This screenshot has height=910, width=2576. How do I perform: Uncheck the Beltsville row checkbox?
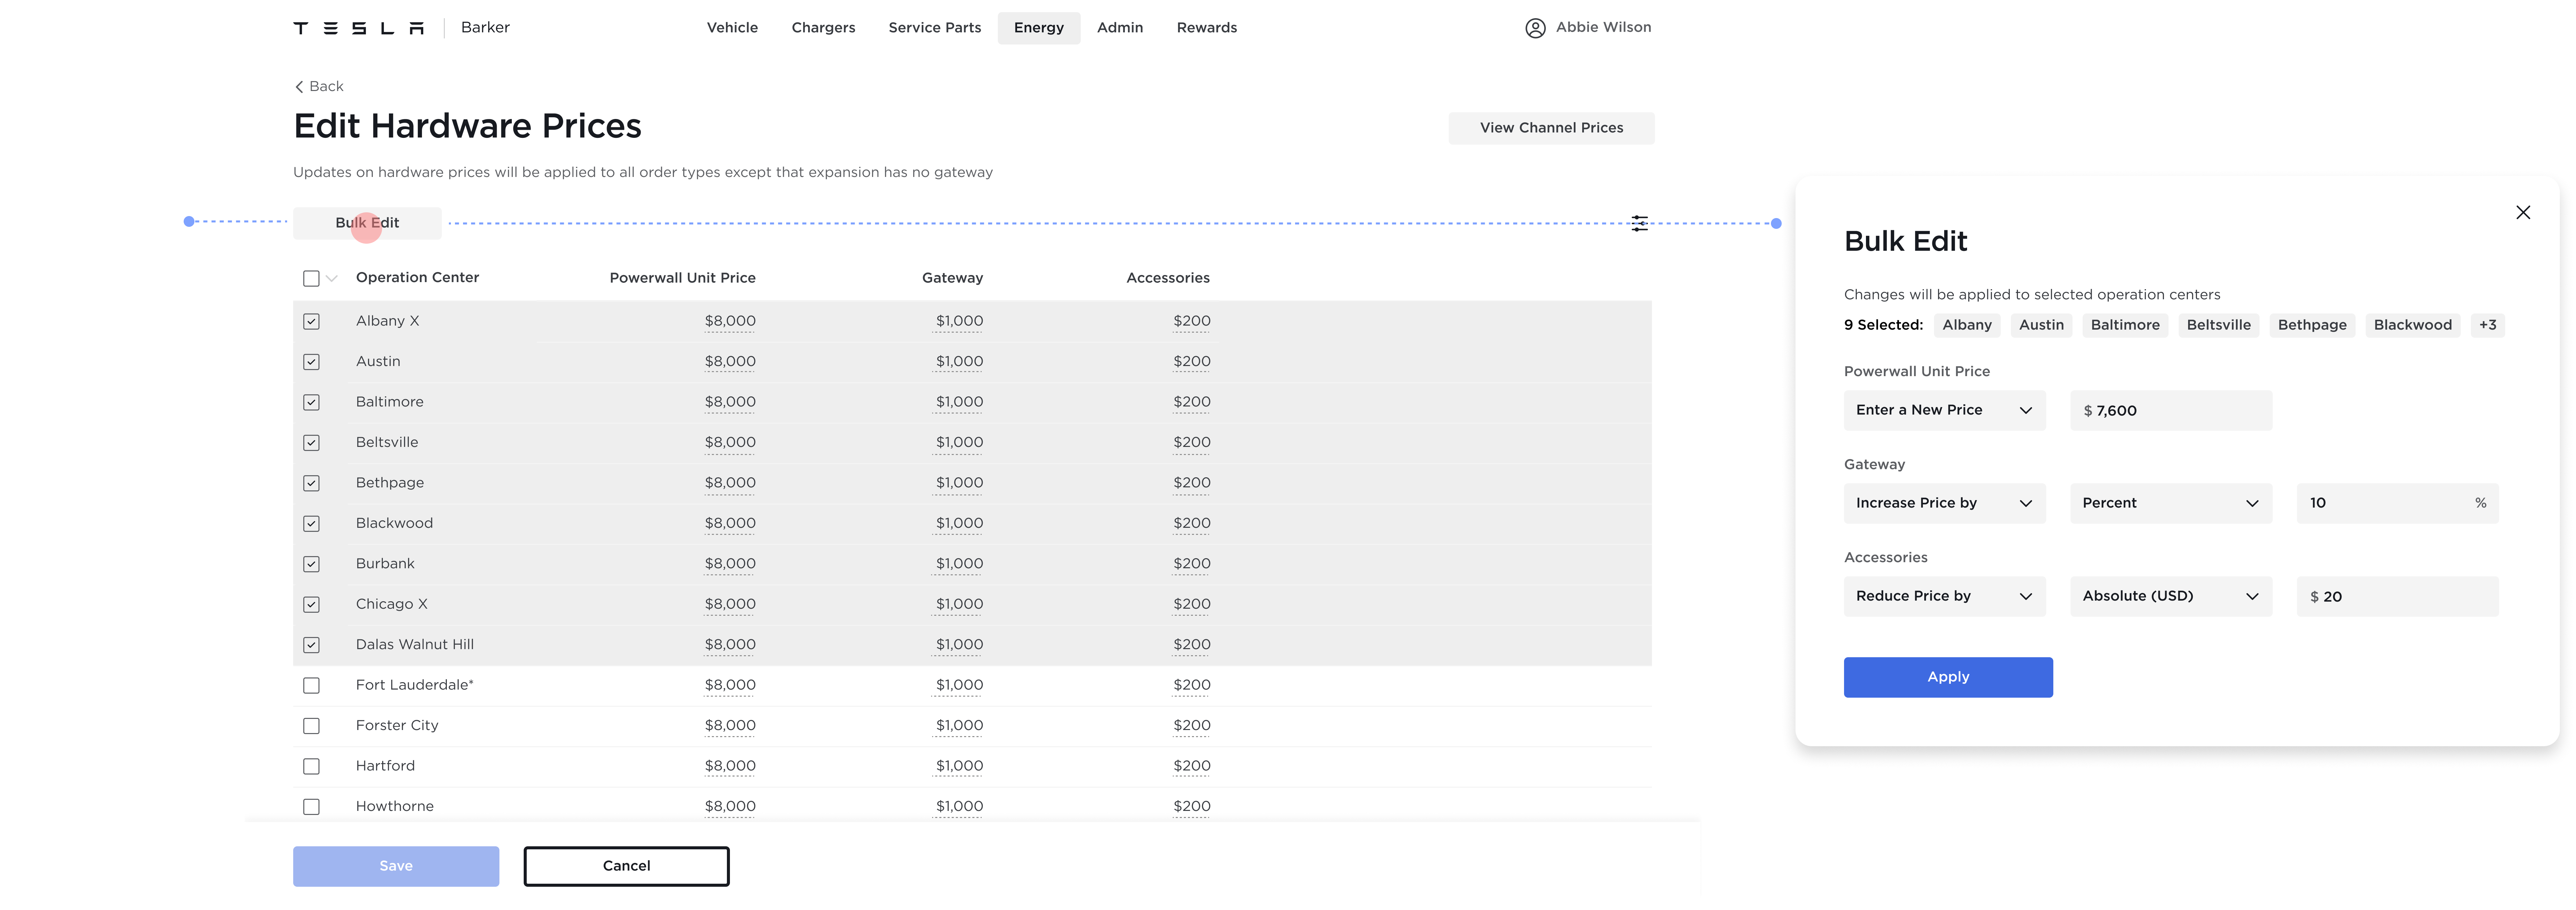tap(311, 443)
